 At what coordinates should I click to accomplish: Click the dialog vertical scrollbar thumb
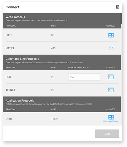coord(122,18)
